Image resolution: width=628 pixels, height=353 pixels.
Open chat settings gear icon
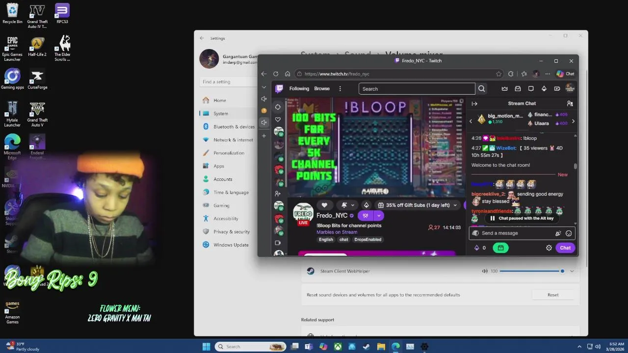(x=549, y=248)
